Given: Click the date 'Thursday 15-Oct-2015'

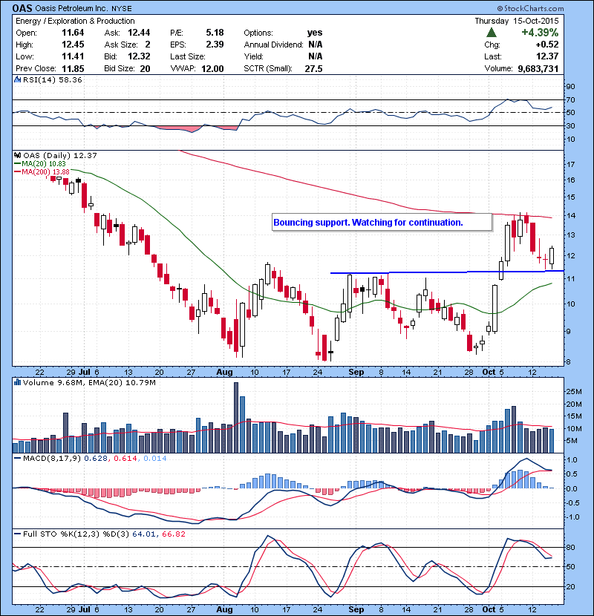Looking at the screenshot, I should (x=516, y=21).
